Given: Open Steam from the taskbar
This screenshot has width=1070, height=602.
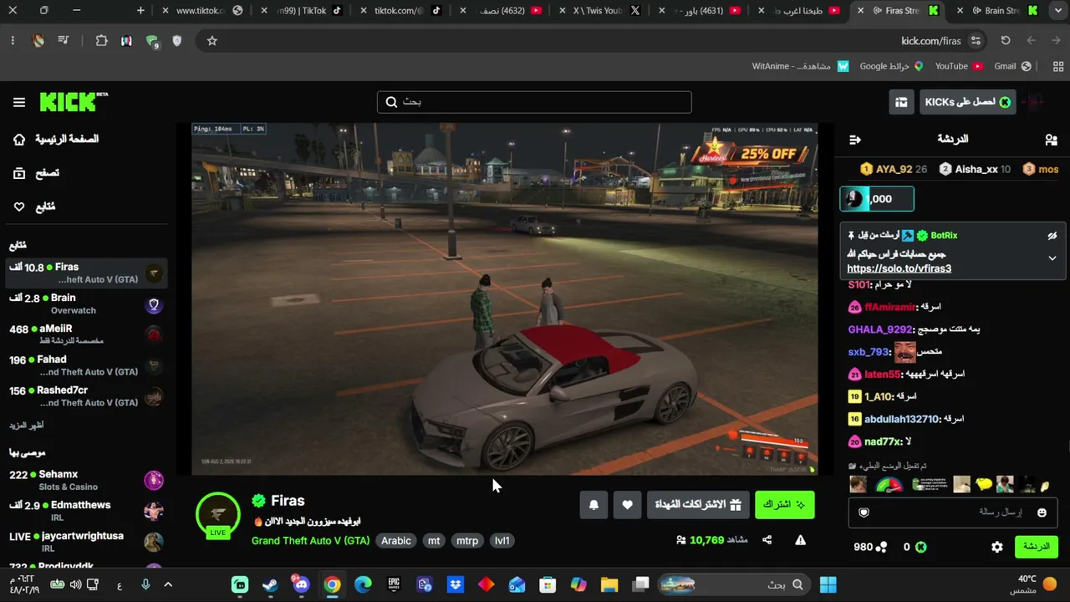Looking at the screenshot, I should point(270,584).
